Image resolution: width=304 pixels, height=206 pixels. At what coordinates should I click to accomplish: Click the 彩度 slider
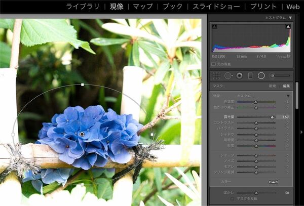pyautogui.click(x=256, y=146)
